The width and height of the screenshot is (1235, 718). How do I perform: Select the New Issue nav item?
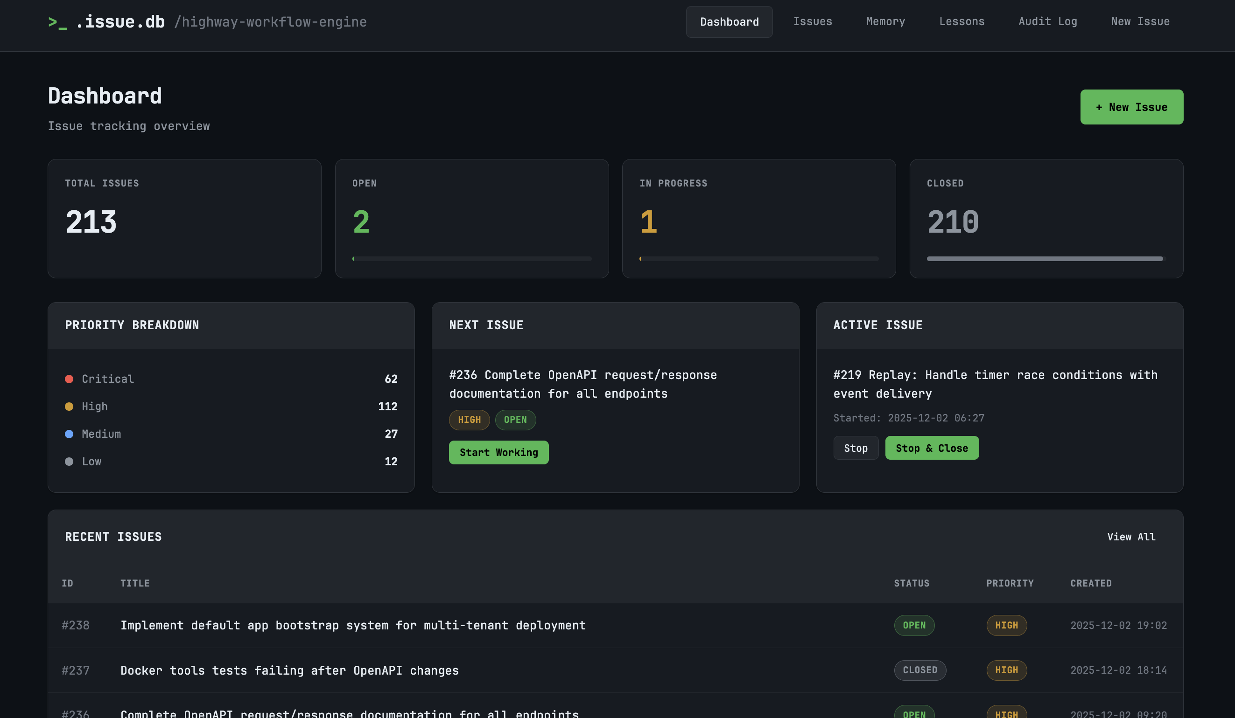click(x=1140, y=21)
